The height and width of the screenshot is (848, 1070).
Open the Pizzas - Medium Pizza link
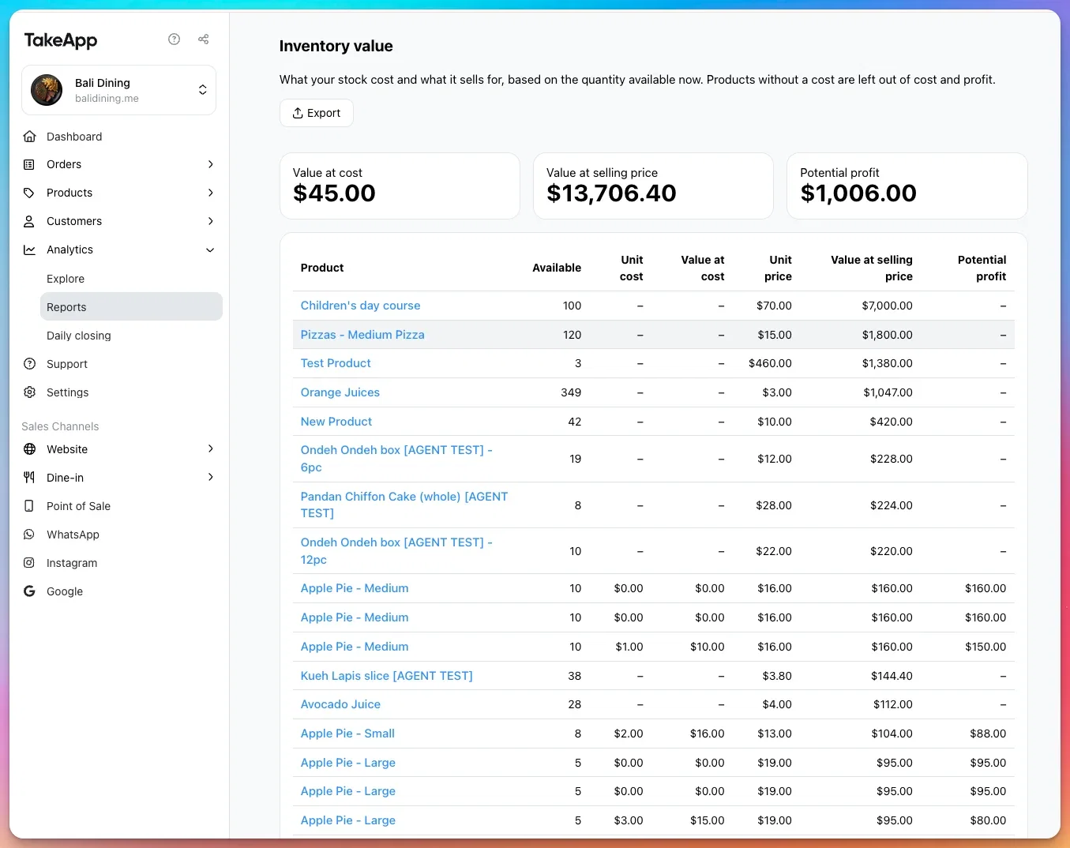pyautogui.click(x=362, y=335)
